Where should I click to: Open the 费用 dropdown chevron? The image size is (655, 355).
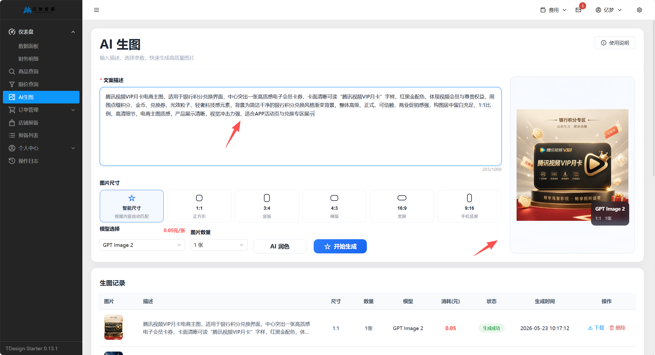click(564, 10)
